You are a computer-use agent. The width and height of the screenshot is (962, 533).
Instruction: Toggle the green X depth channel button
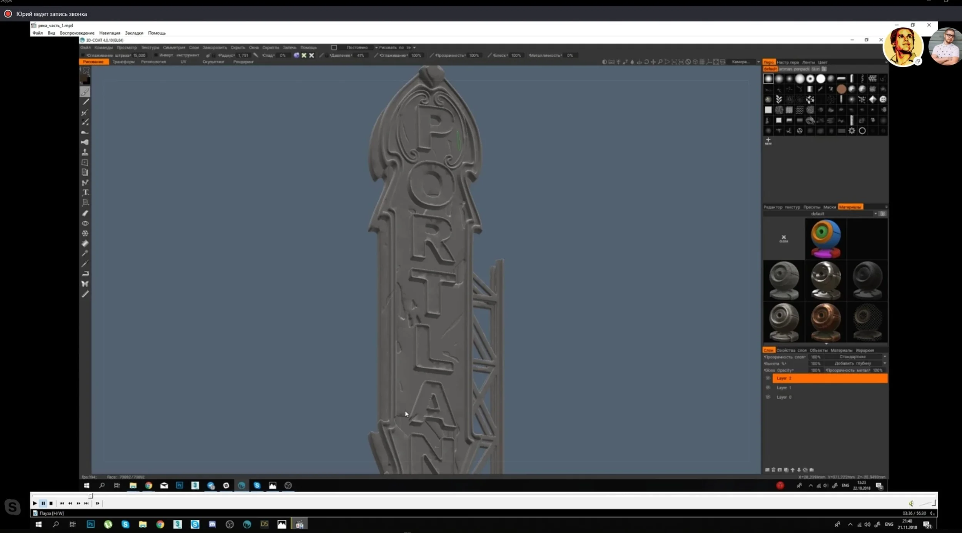304,55
